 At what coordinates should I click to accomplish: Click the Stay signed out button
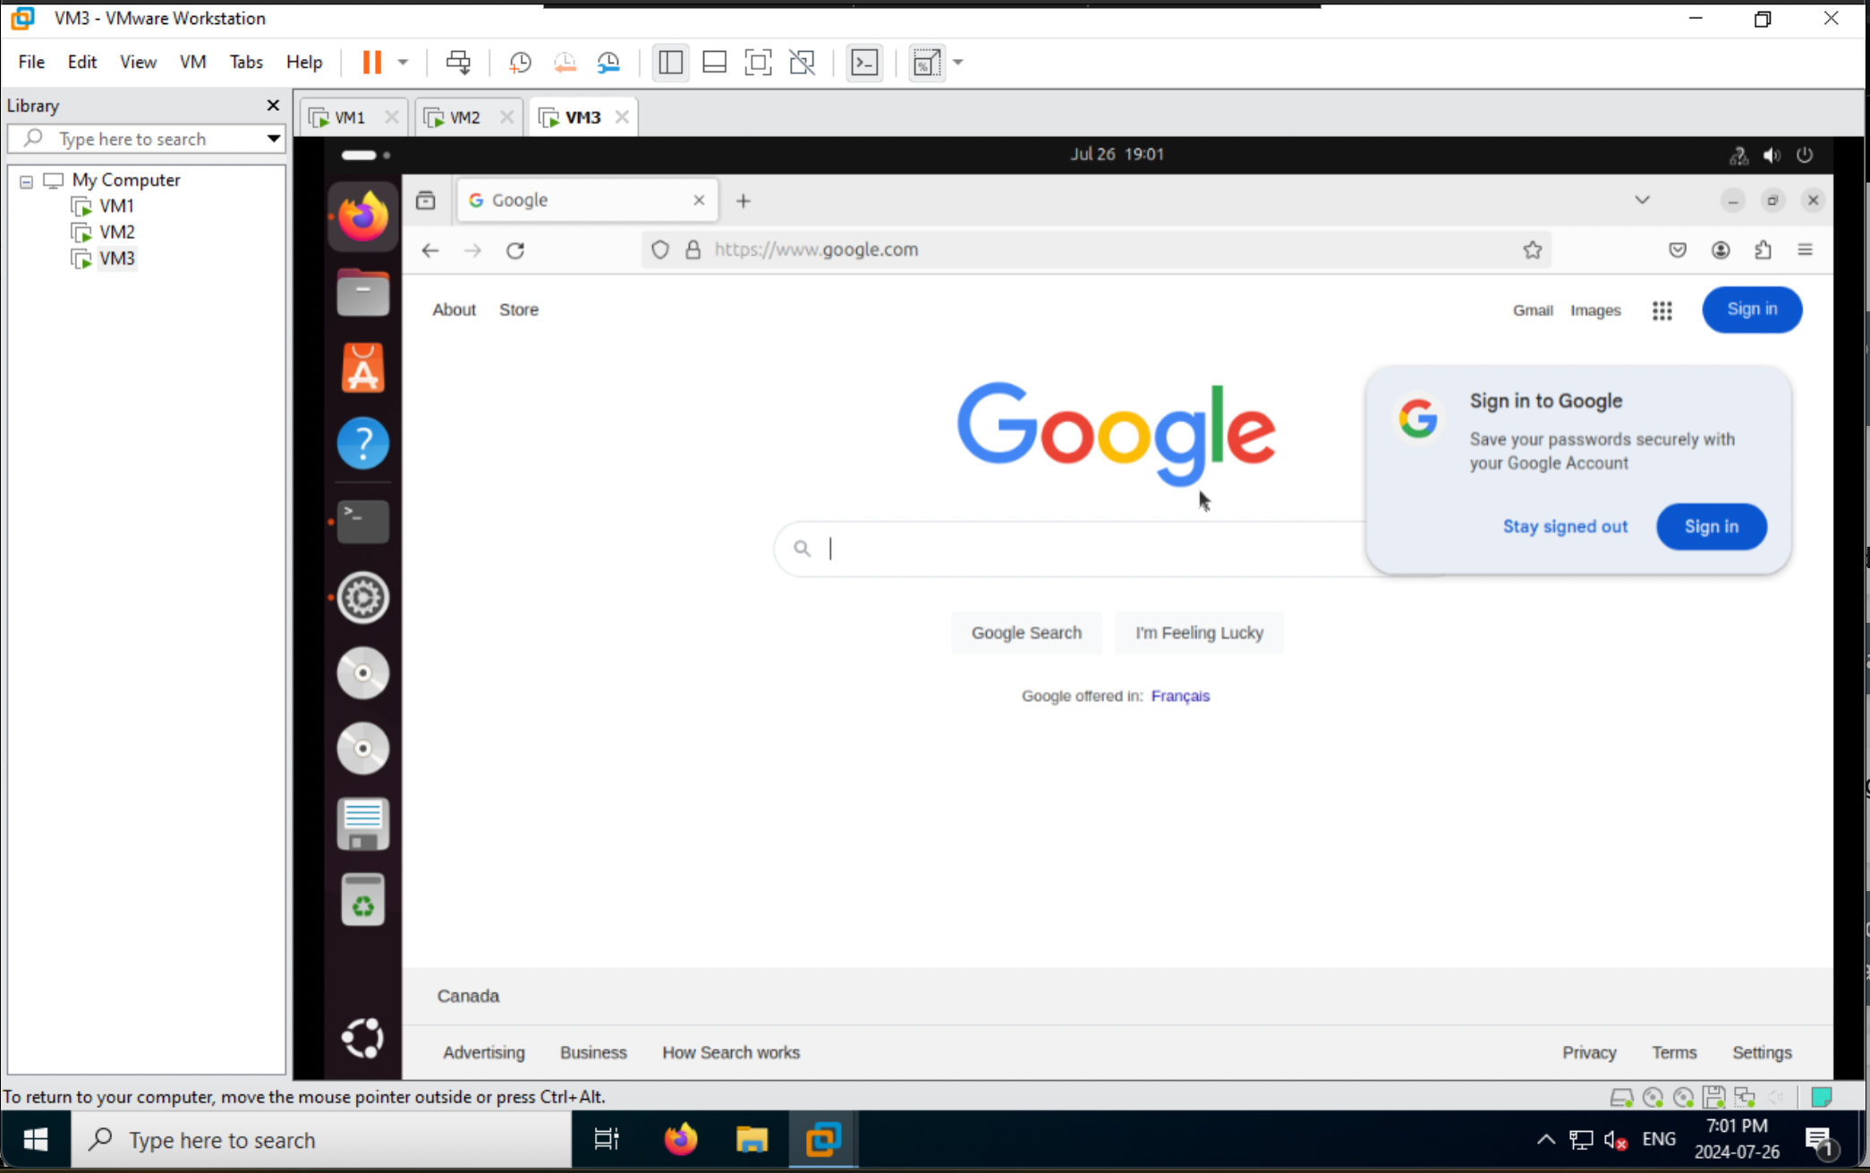[1565, 527]
